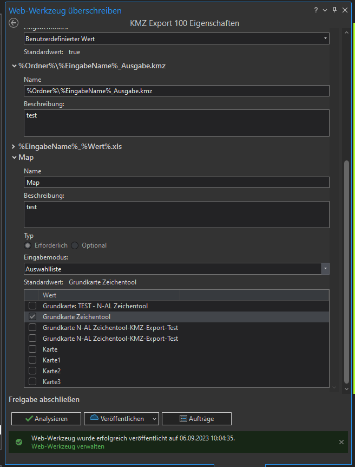This screenshot has height=467, width=355.
Task: Open the Veröffentlichen dropdown arrow
Action: coord(155,419)
